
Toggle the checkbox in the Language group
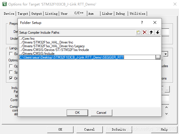pyautogui.click(x=11, y=54)
